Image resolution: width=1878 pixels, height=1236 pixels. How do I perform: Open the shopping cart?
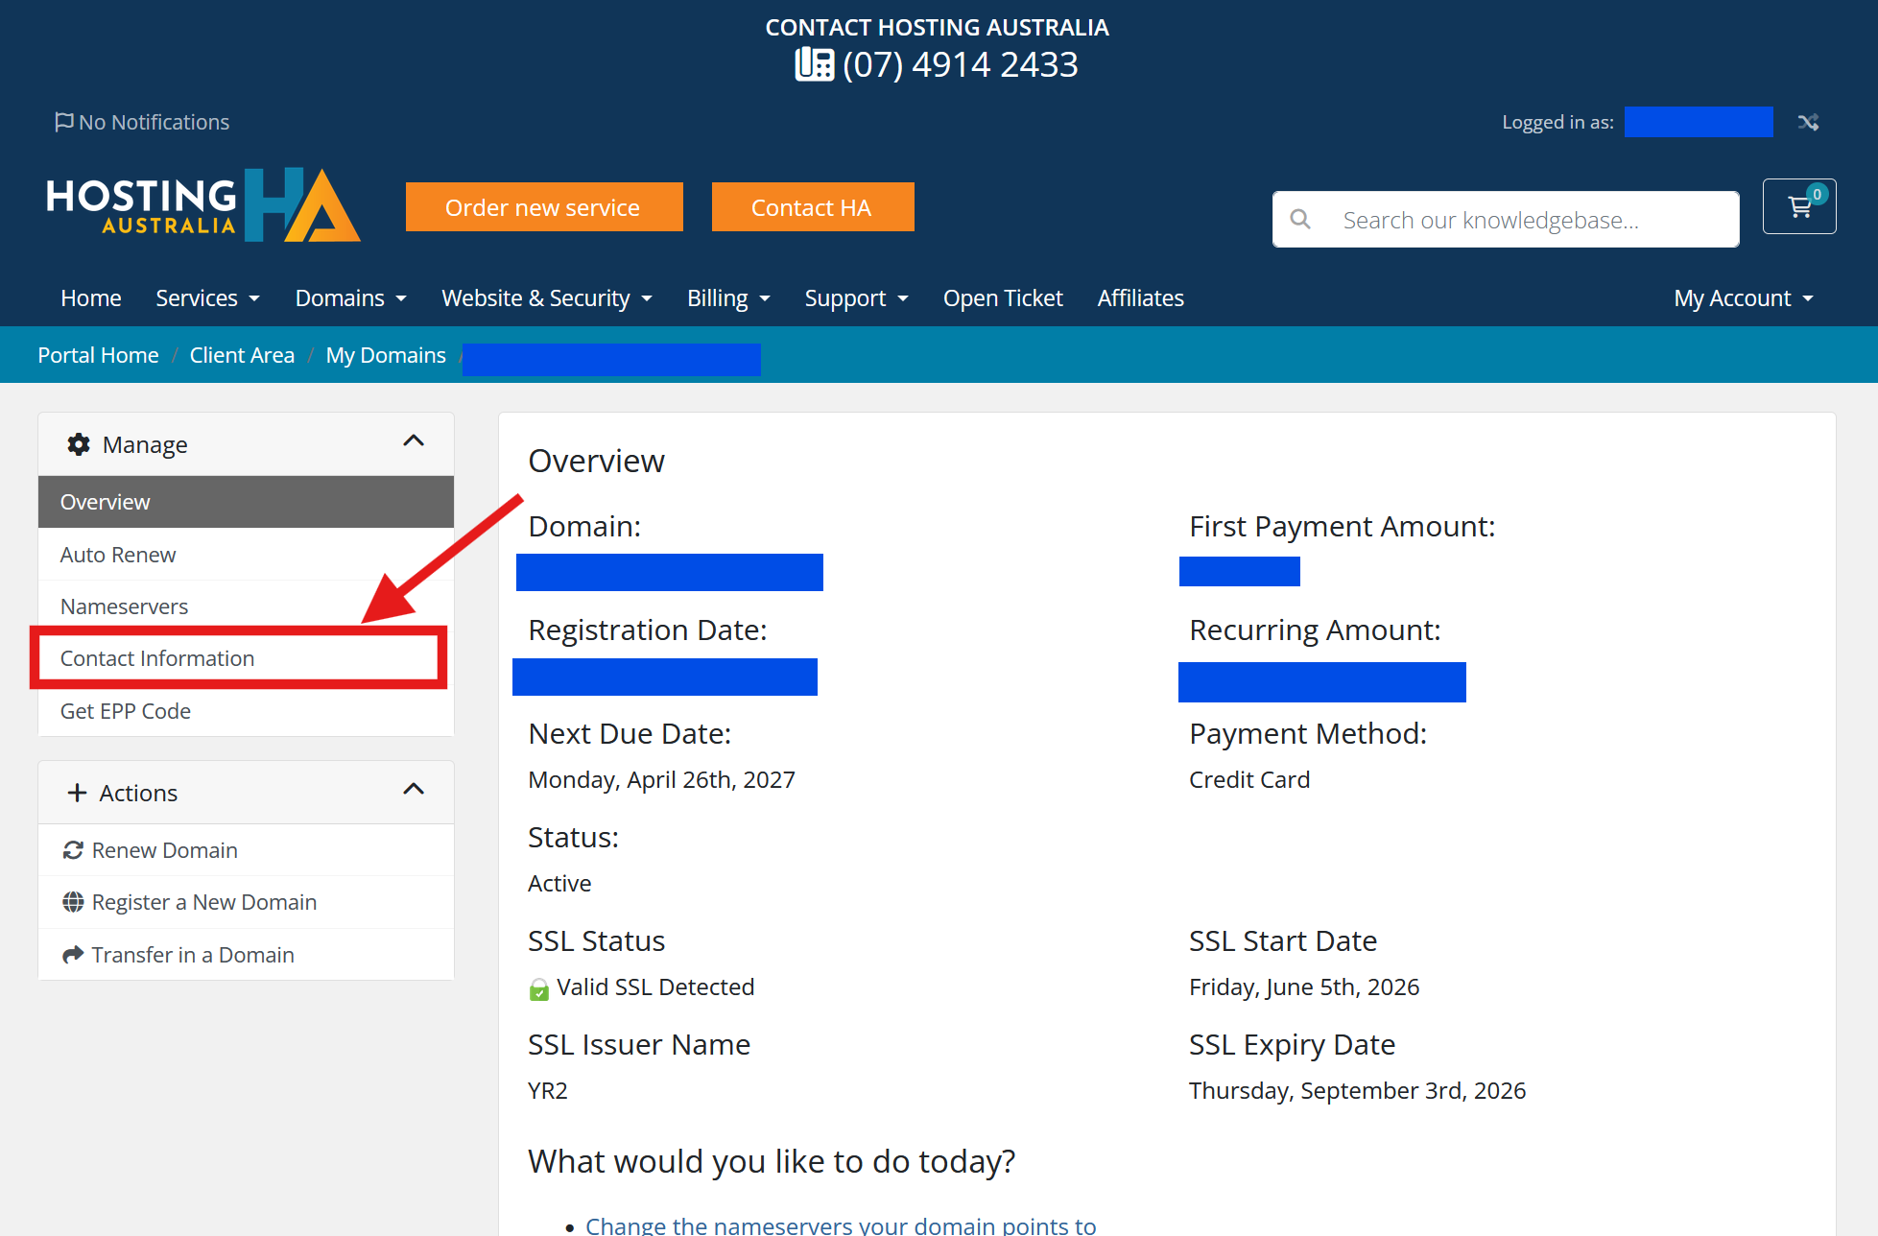click(1799, 206)
